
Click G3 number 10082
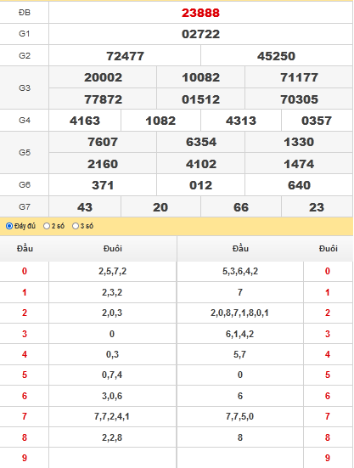pyautogui.click(x=200, y=77)
